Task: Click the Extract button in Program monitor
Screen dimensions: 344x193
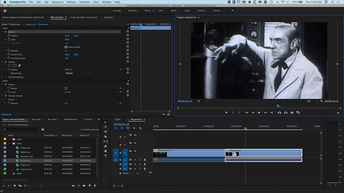Action: click(285, 112)
